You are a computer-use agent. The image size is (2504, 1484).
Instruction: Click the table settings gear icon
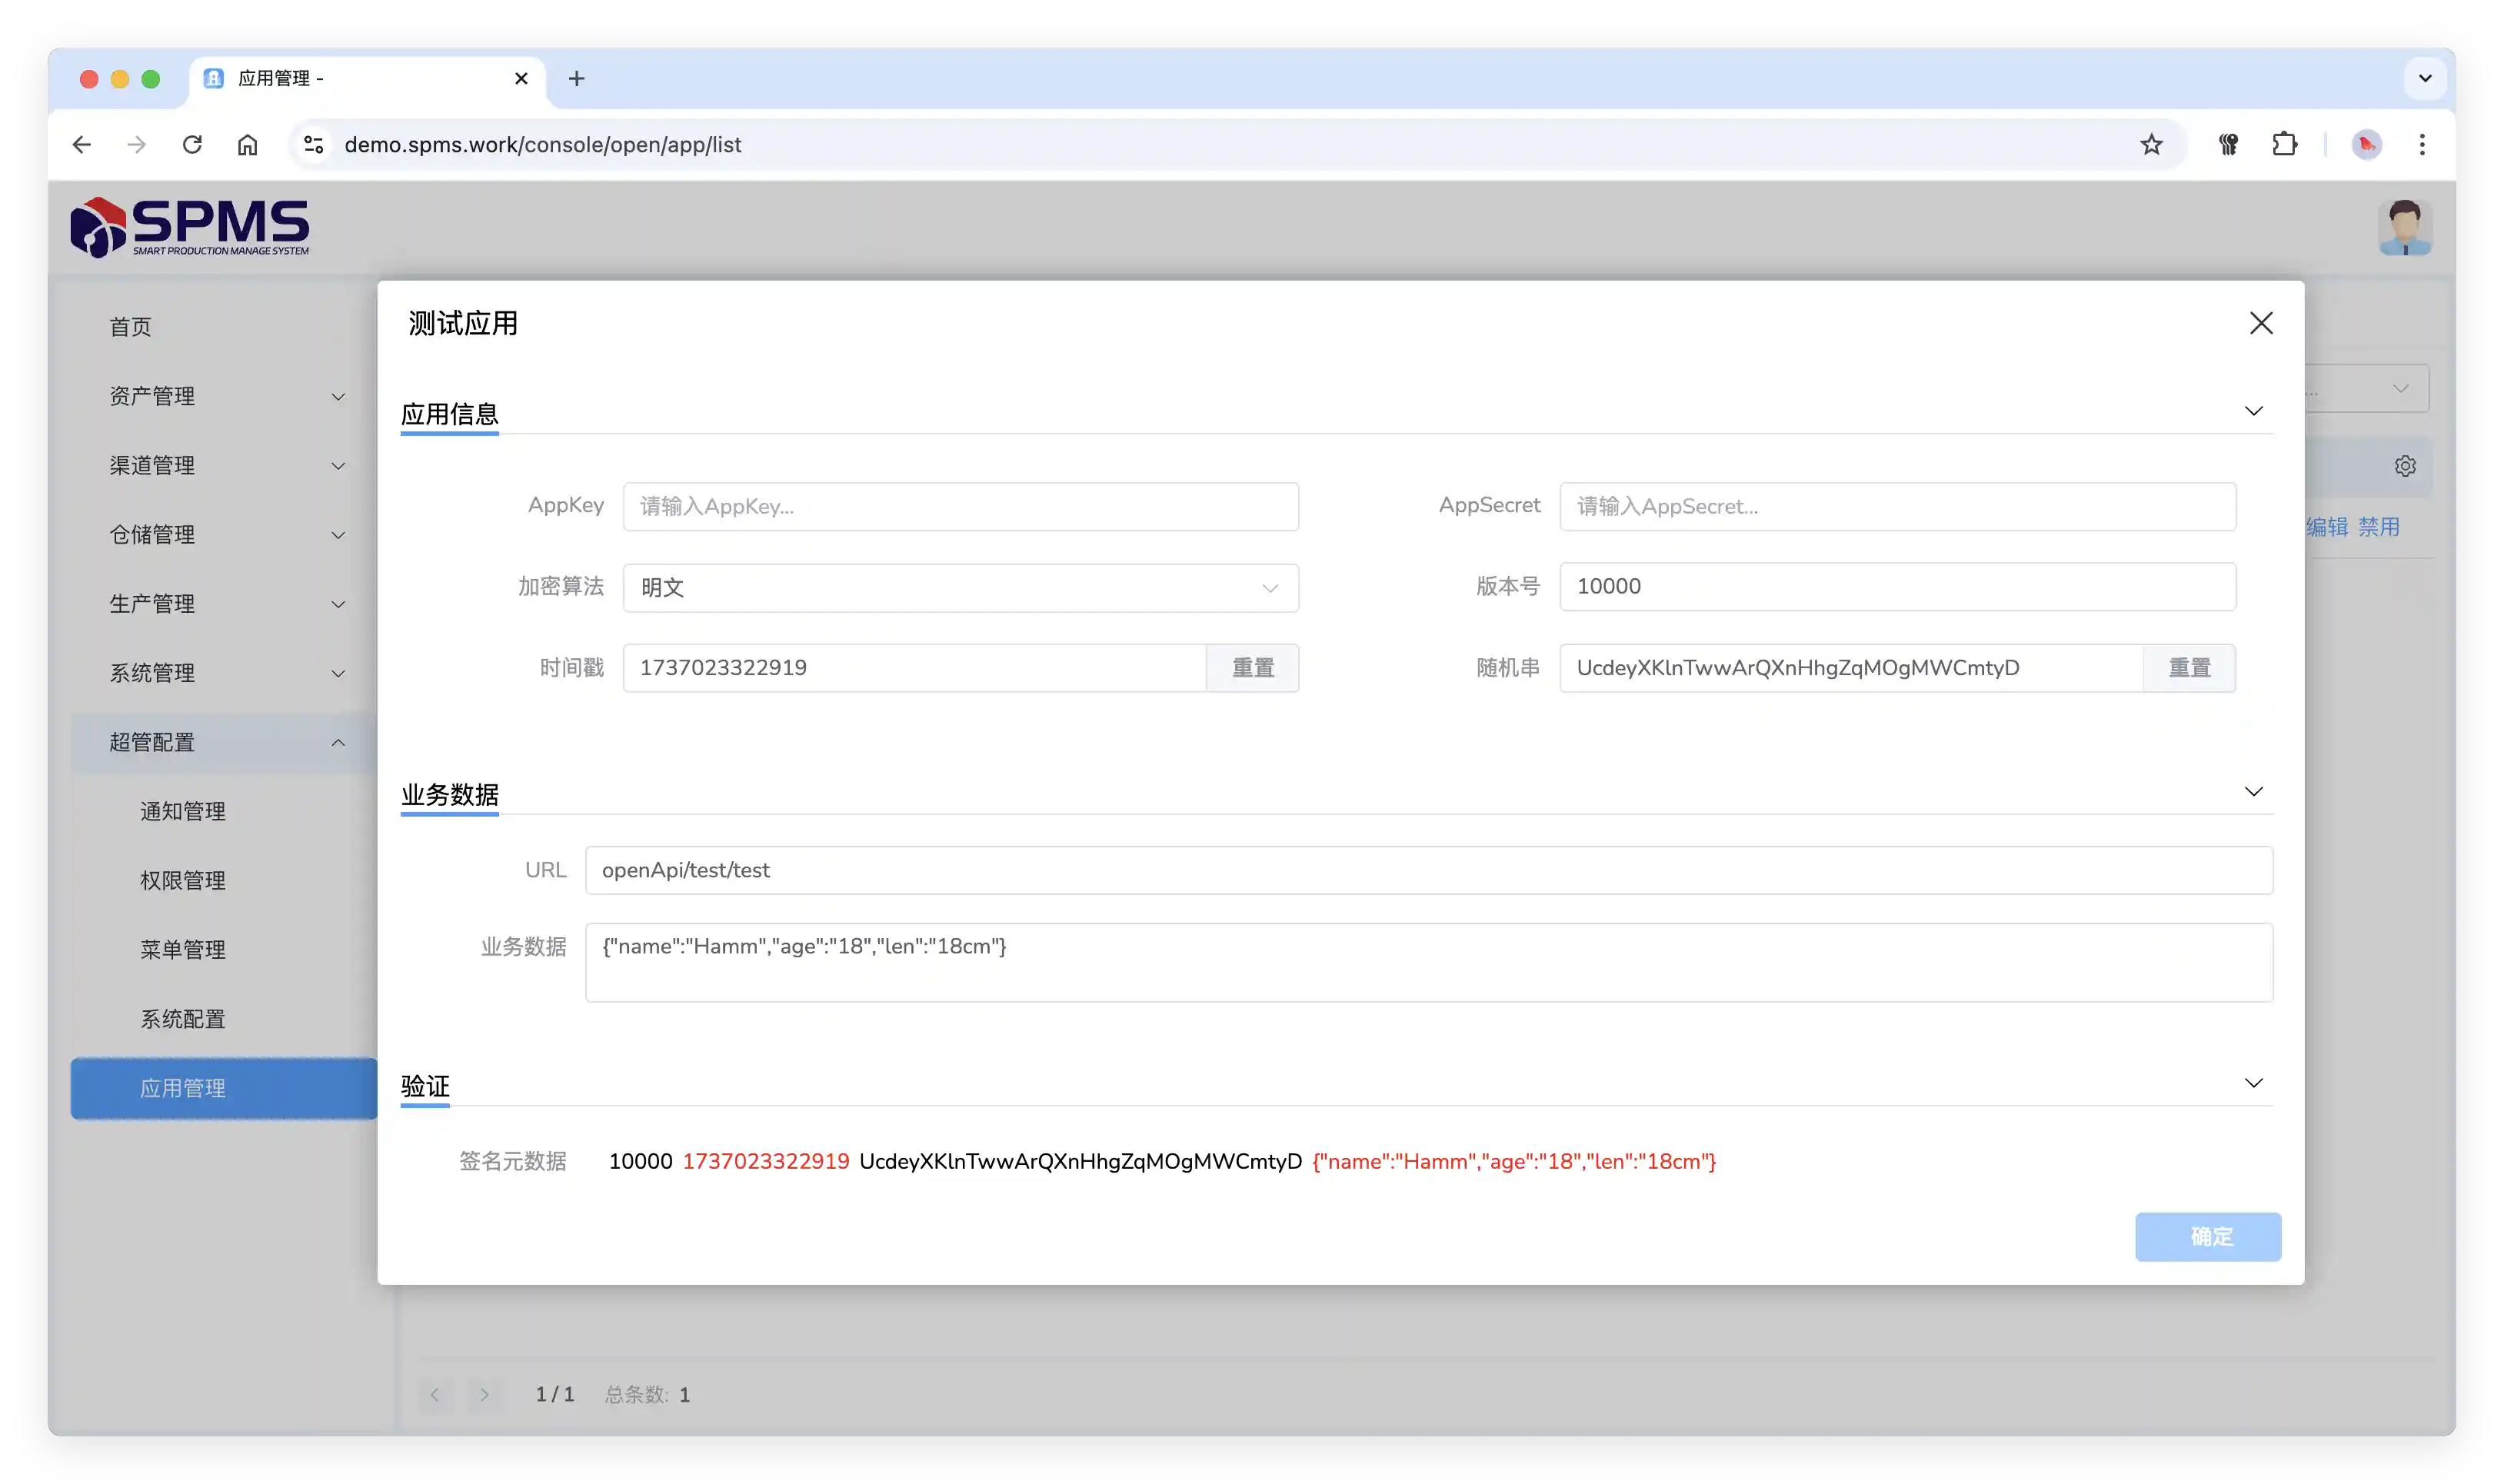click(2405, 466)
